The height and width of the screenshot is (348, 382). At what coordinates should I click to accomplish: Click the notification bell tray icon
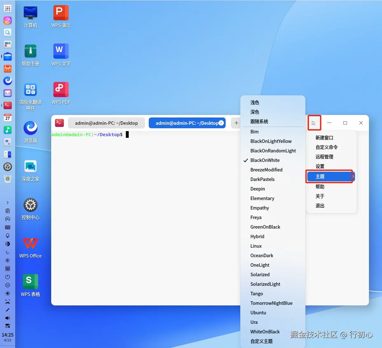tap(8, 236)
